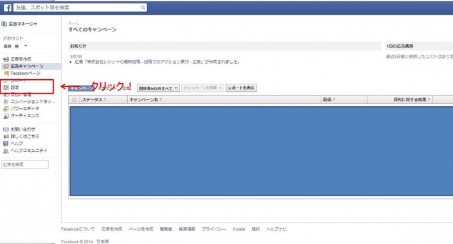Screen dimensions: 453x244
Task: Click the 広告を検索 search field in the sidebar
Action: (x=25, y=164)
